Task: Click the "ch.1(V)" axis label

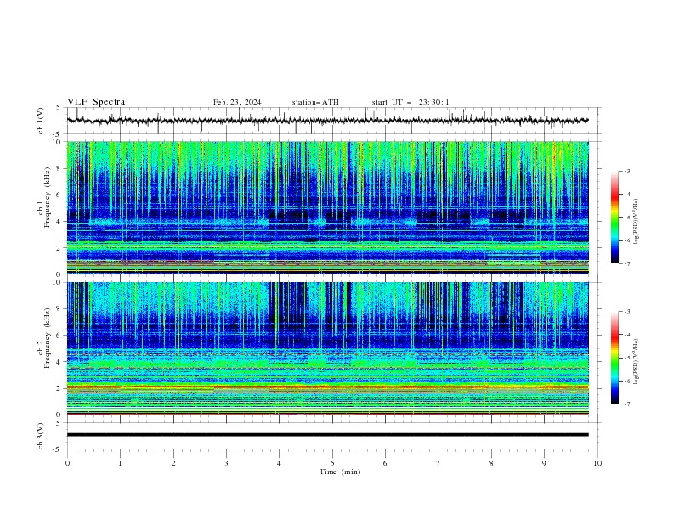Action: (41, 121)
